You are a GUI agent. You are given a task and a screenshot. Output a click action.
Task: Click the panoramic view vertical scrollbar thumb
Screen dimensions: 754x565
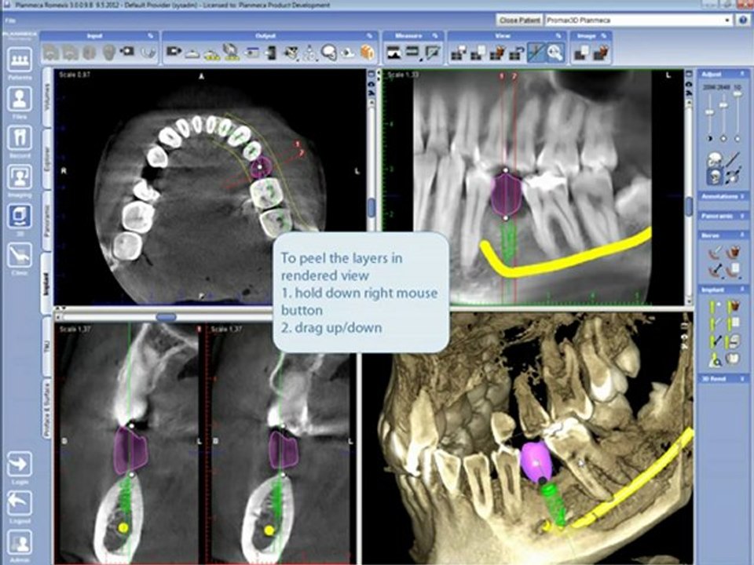click(x=689, y=206)
